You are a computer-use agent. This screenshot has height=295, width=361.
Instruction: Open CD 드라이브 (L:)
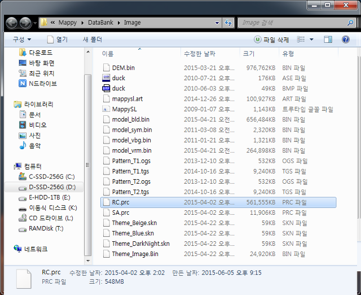coord(46,218)
